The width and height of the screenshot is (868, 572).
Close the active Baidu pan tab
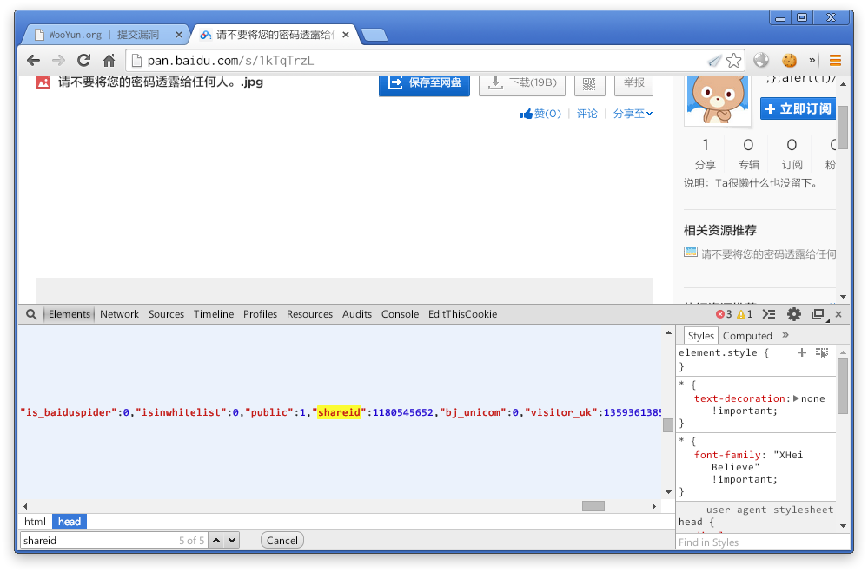[x=346, y=35]
